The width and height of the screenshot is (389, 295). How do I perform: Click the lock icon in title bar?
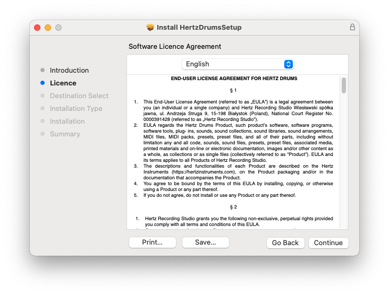(x=352, y=27)
